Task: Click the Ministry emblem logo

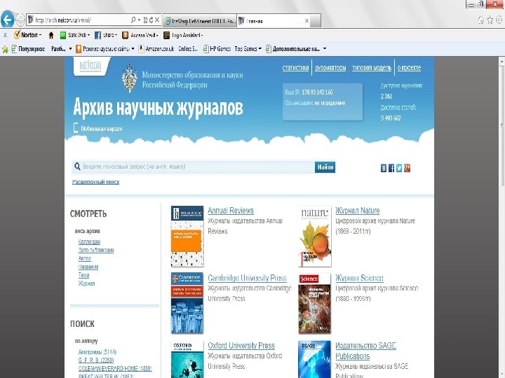Action: coord(130,78)
